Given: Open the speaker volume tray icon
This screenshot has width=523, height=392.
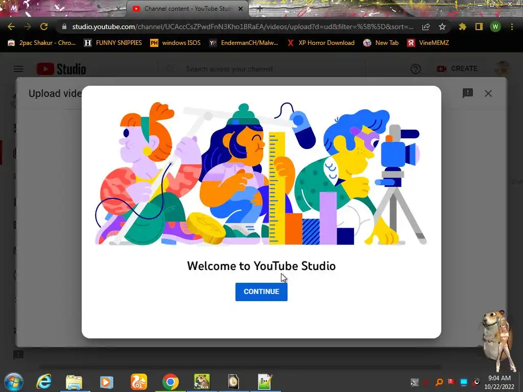Looking at the screenshot, I should point(477,382).
